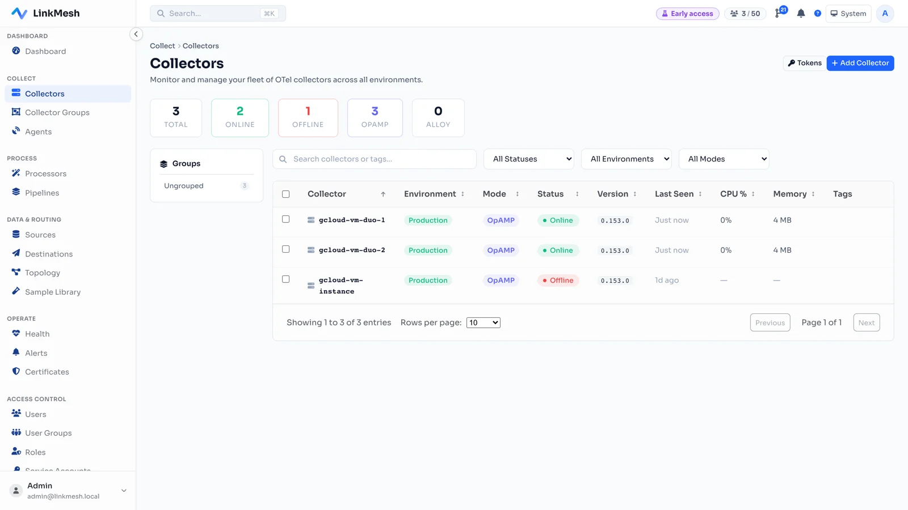Click the Tokens button
The height and width of the screenshot is (510, 908).
coord(805,63)
